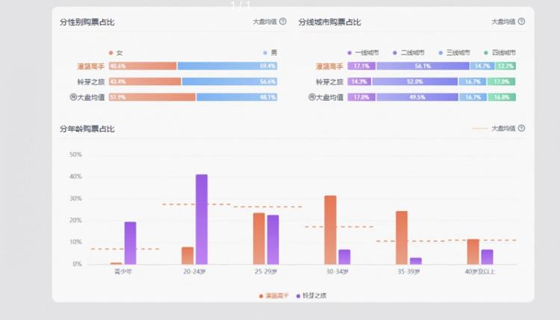Image resolution: width=560 pixels, height=320 pixels.
Task: Click the ㊗ icon in city-tier chart's 大盘均值 row
Action: [x=311, y=97]
